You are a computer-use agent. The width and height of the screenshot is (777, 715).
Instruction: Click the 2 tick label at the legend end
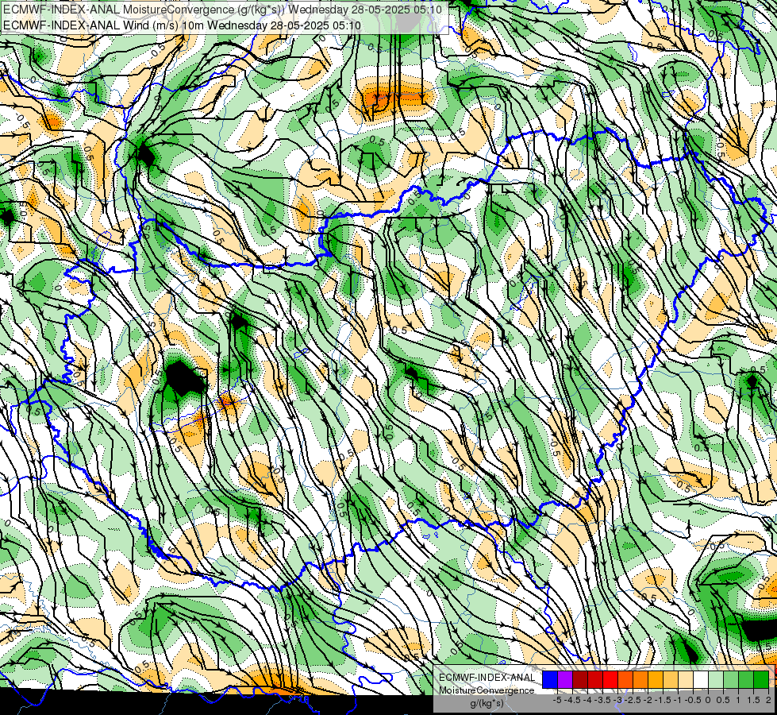click(768, 700)
